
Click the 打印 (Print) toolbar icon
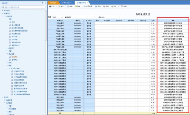(x=52, y=6)
